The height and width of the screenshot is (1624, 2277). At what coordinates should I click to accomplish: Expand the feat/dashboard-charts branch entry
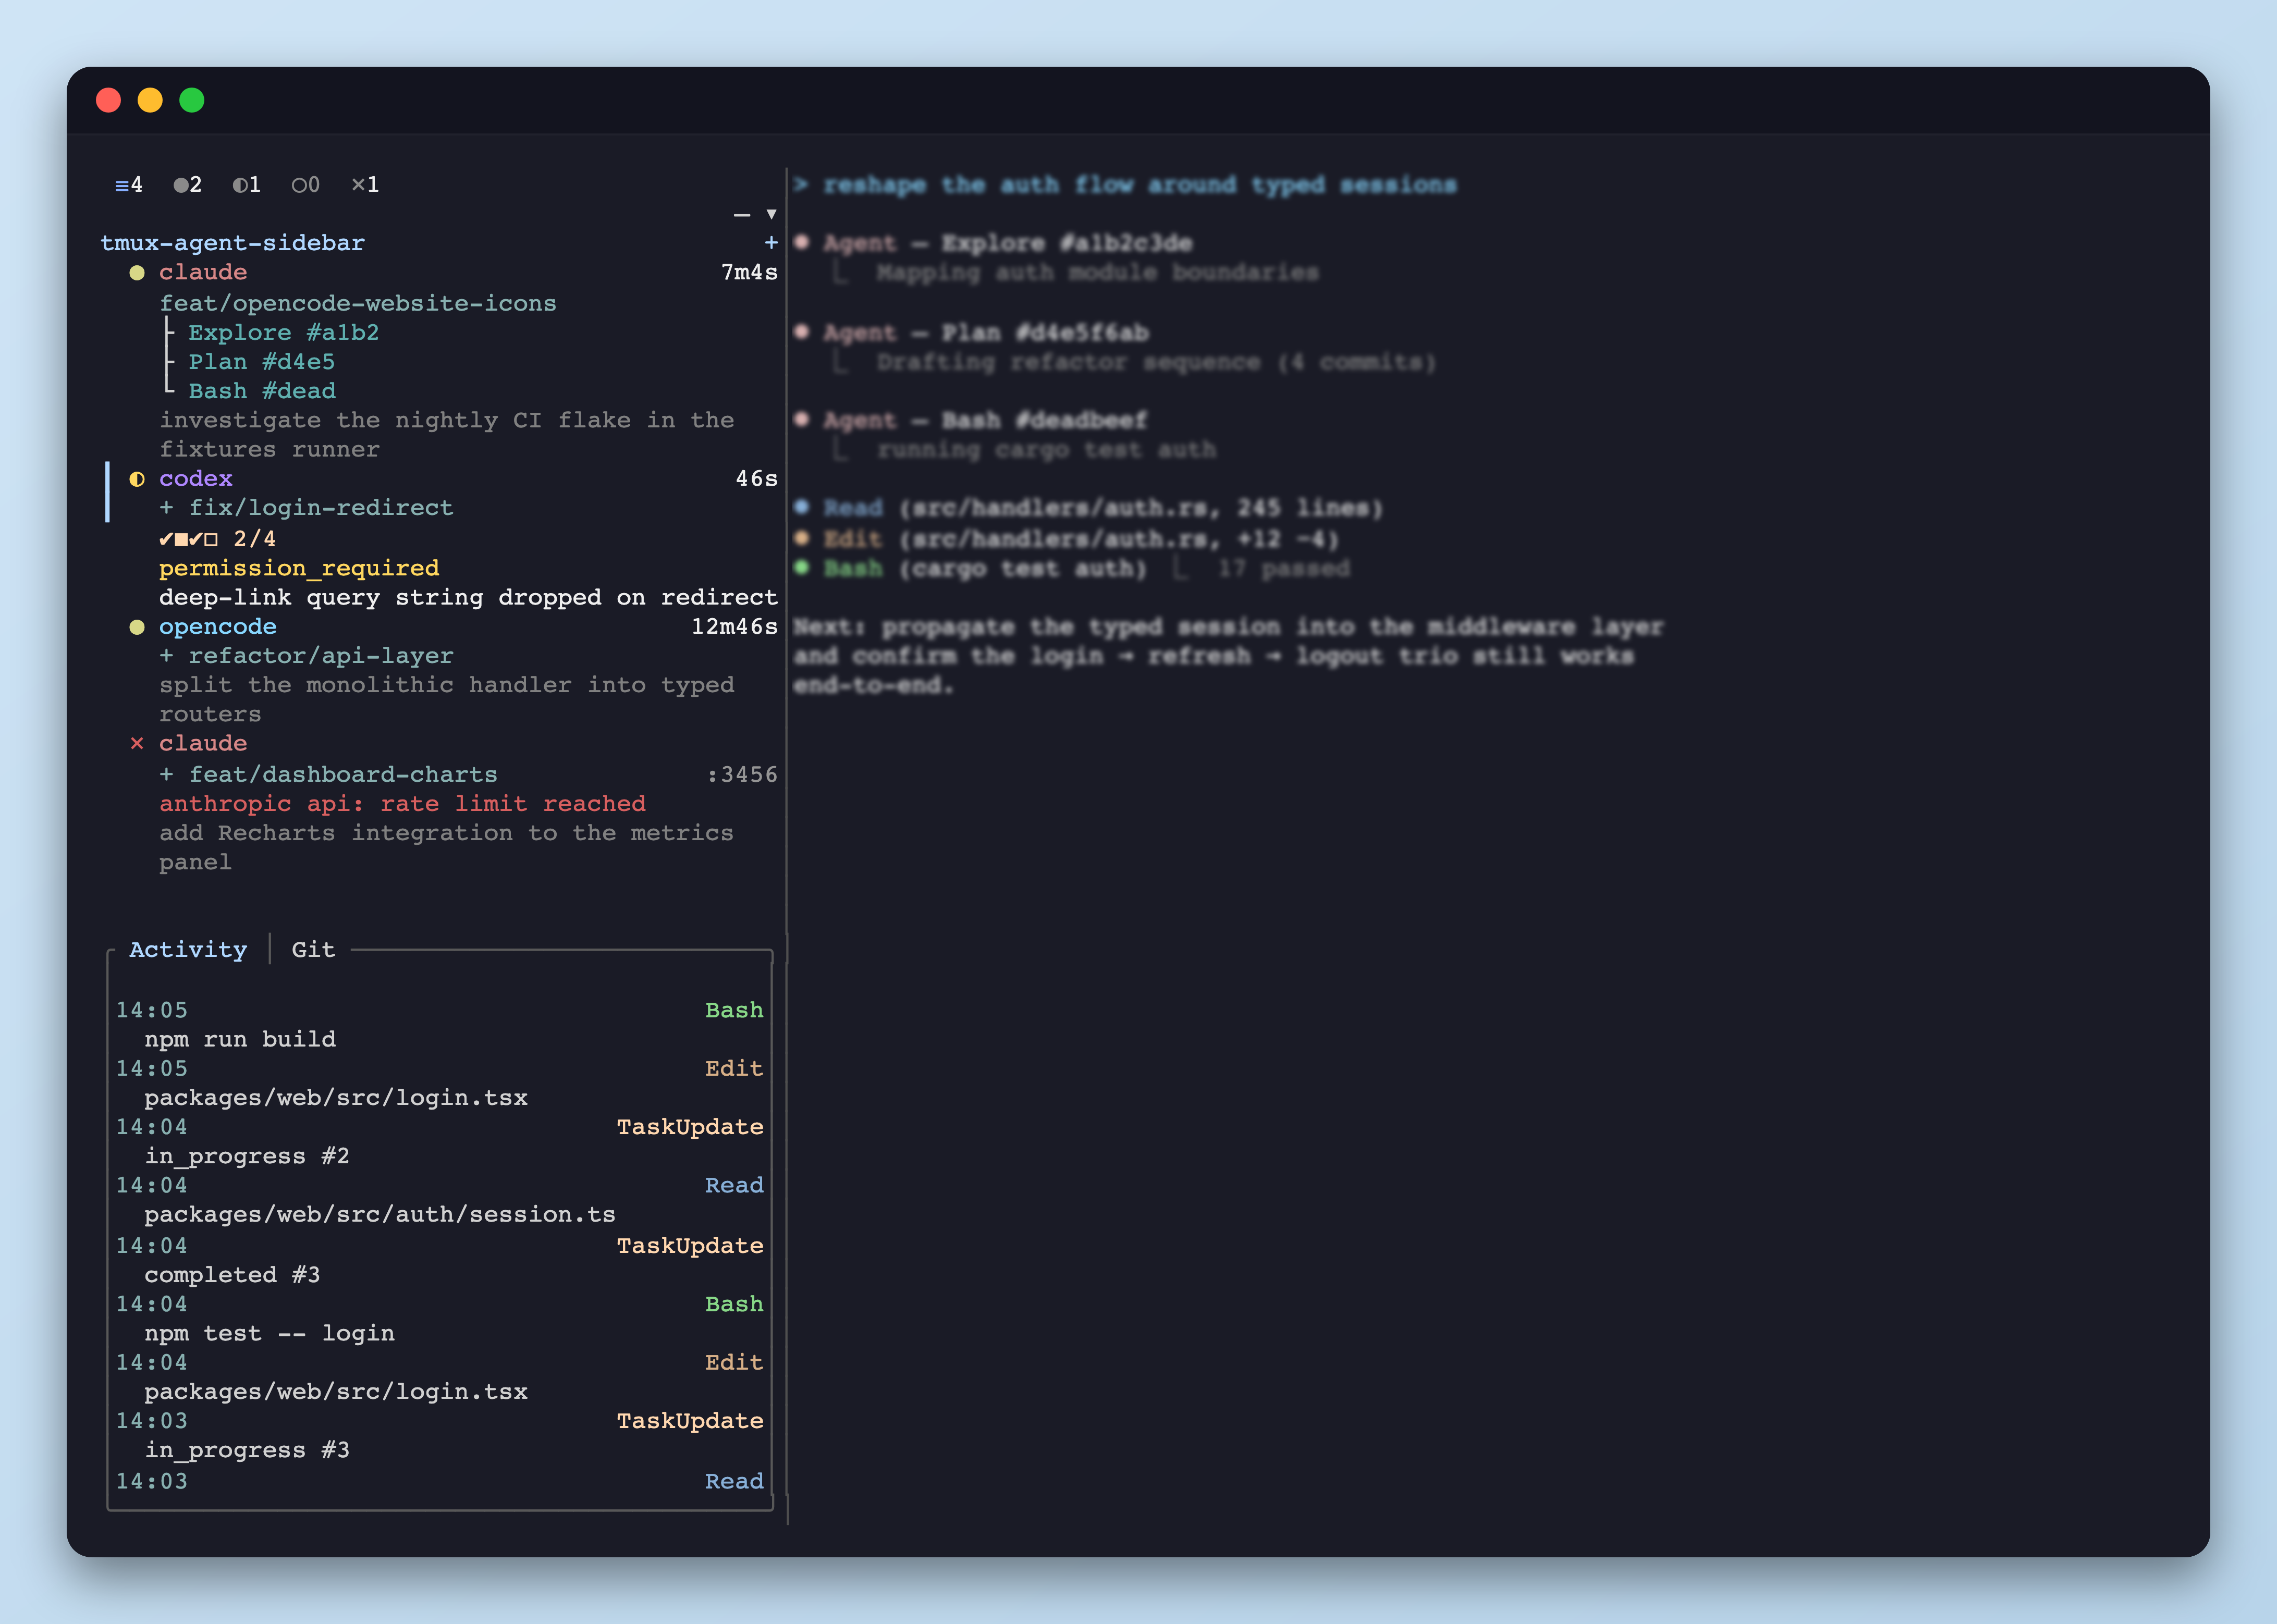tap(167, 773)
